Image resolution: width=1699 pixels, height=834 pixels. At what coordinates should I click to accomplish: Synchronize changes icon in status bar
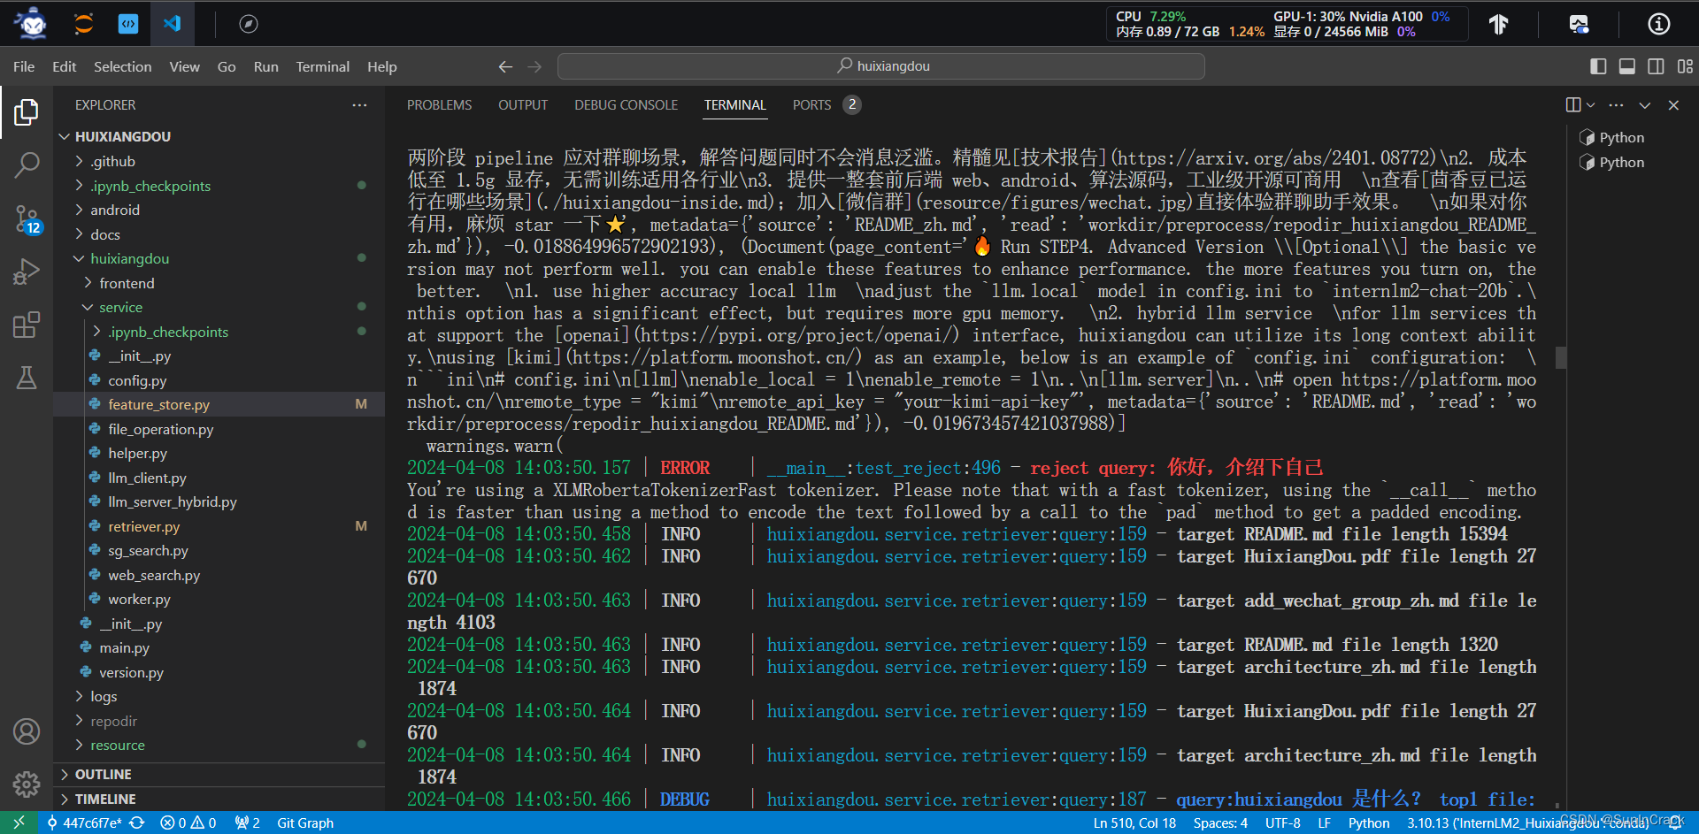pos(136,823)
